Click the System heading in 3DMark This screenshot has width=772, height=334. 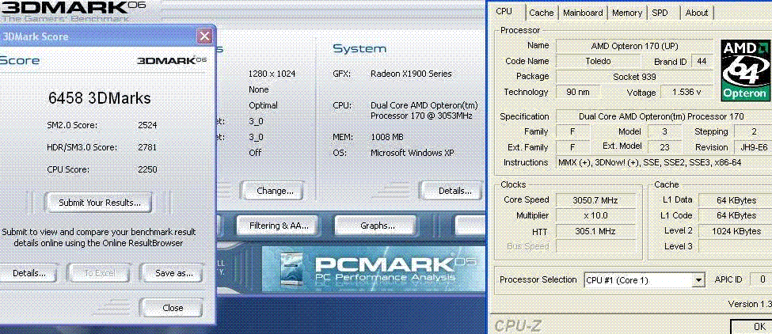click(359, 49)
